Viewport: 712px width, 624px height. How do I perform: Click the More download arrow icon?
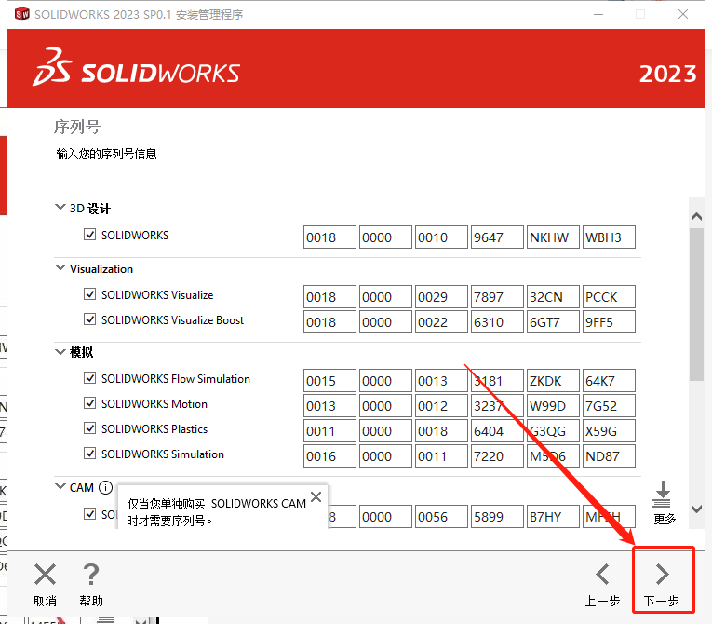pos(663,494)
